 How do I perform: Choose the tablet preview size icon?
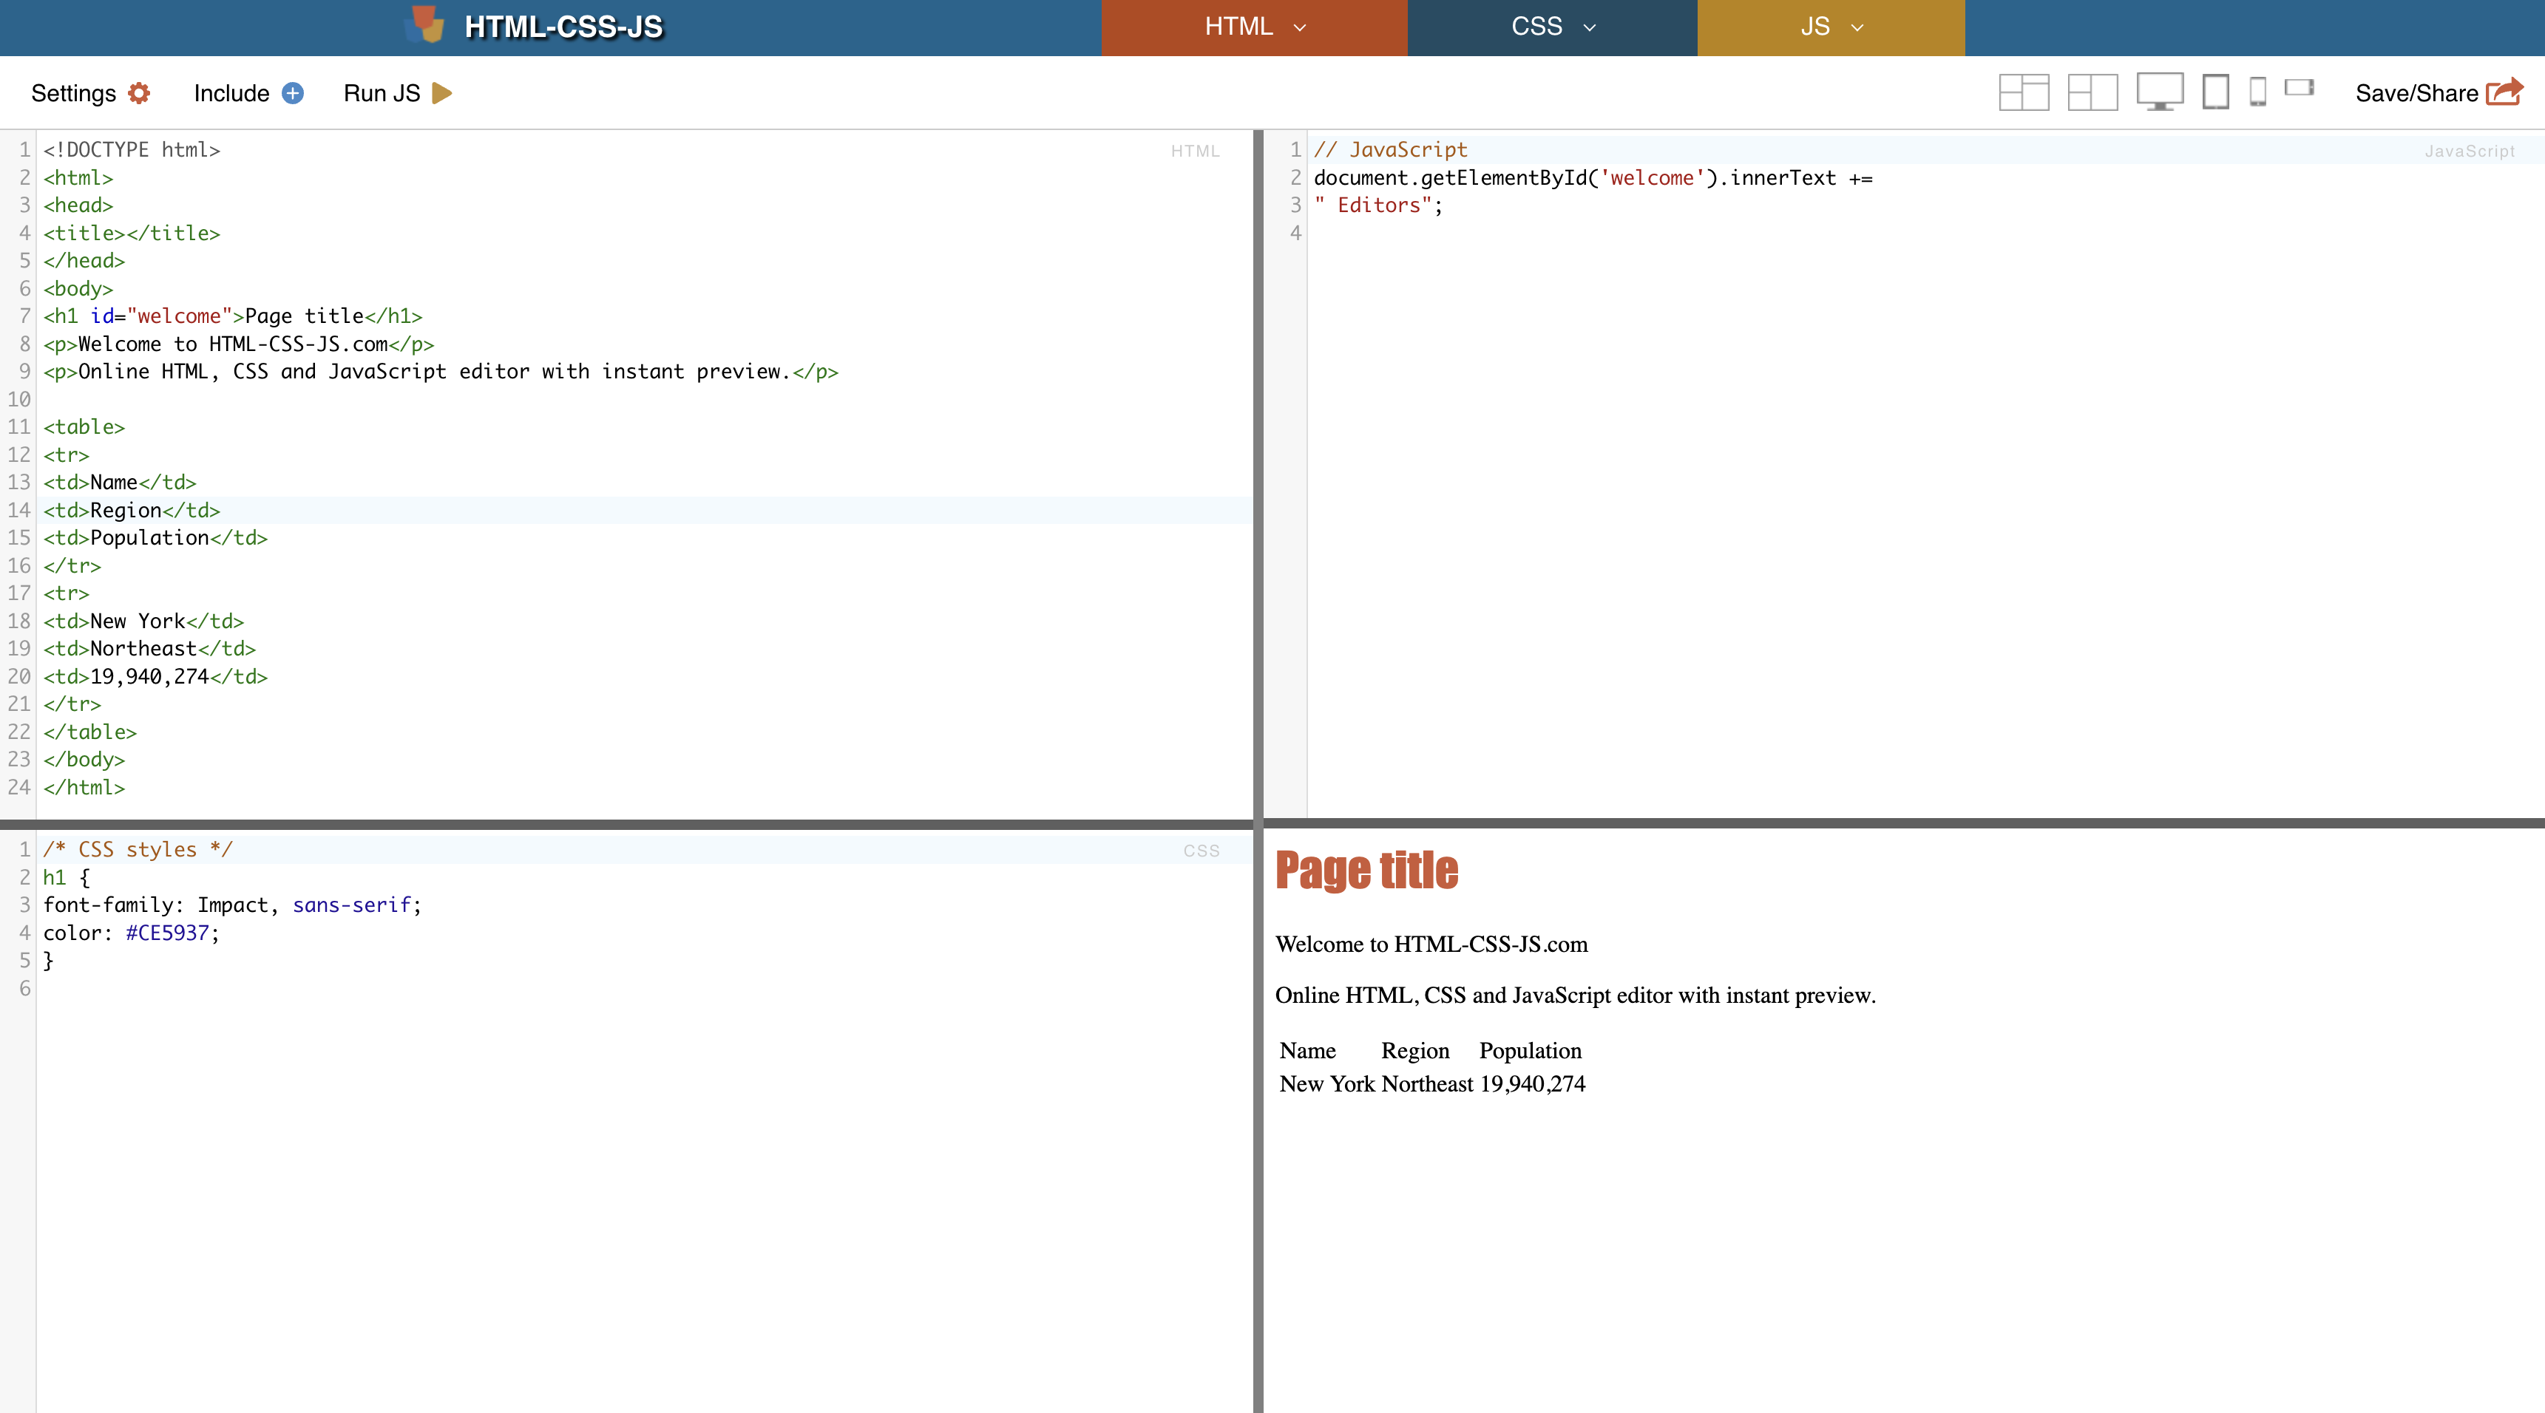pos(2215,92)
